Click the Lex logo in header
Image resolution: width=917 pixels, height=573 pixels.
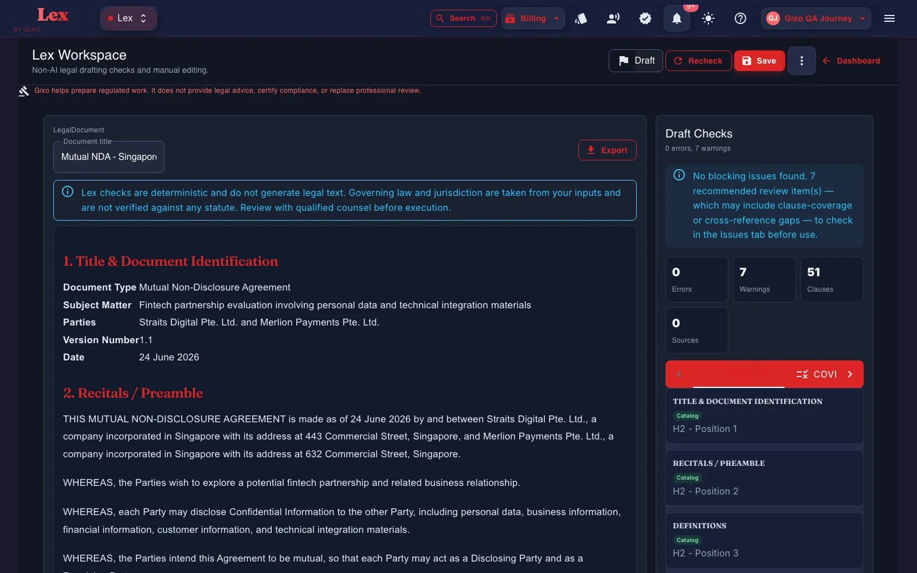click(x=52, y=15)
